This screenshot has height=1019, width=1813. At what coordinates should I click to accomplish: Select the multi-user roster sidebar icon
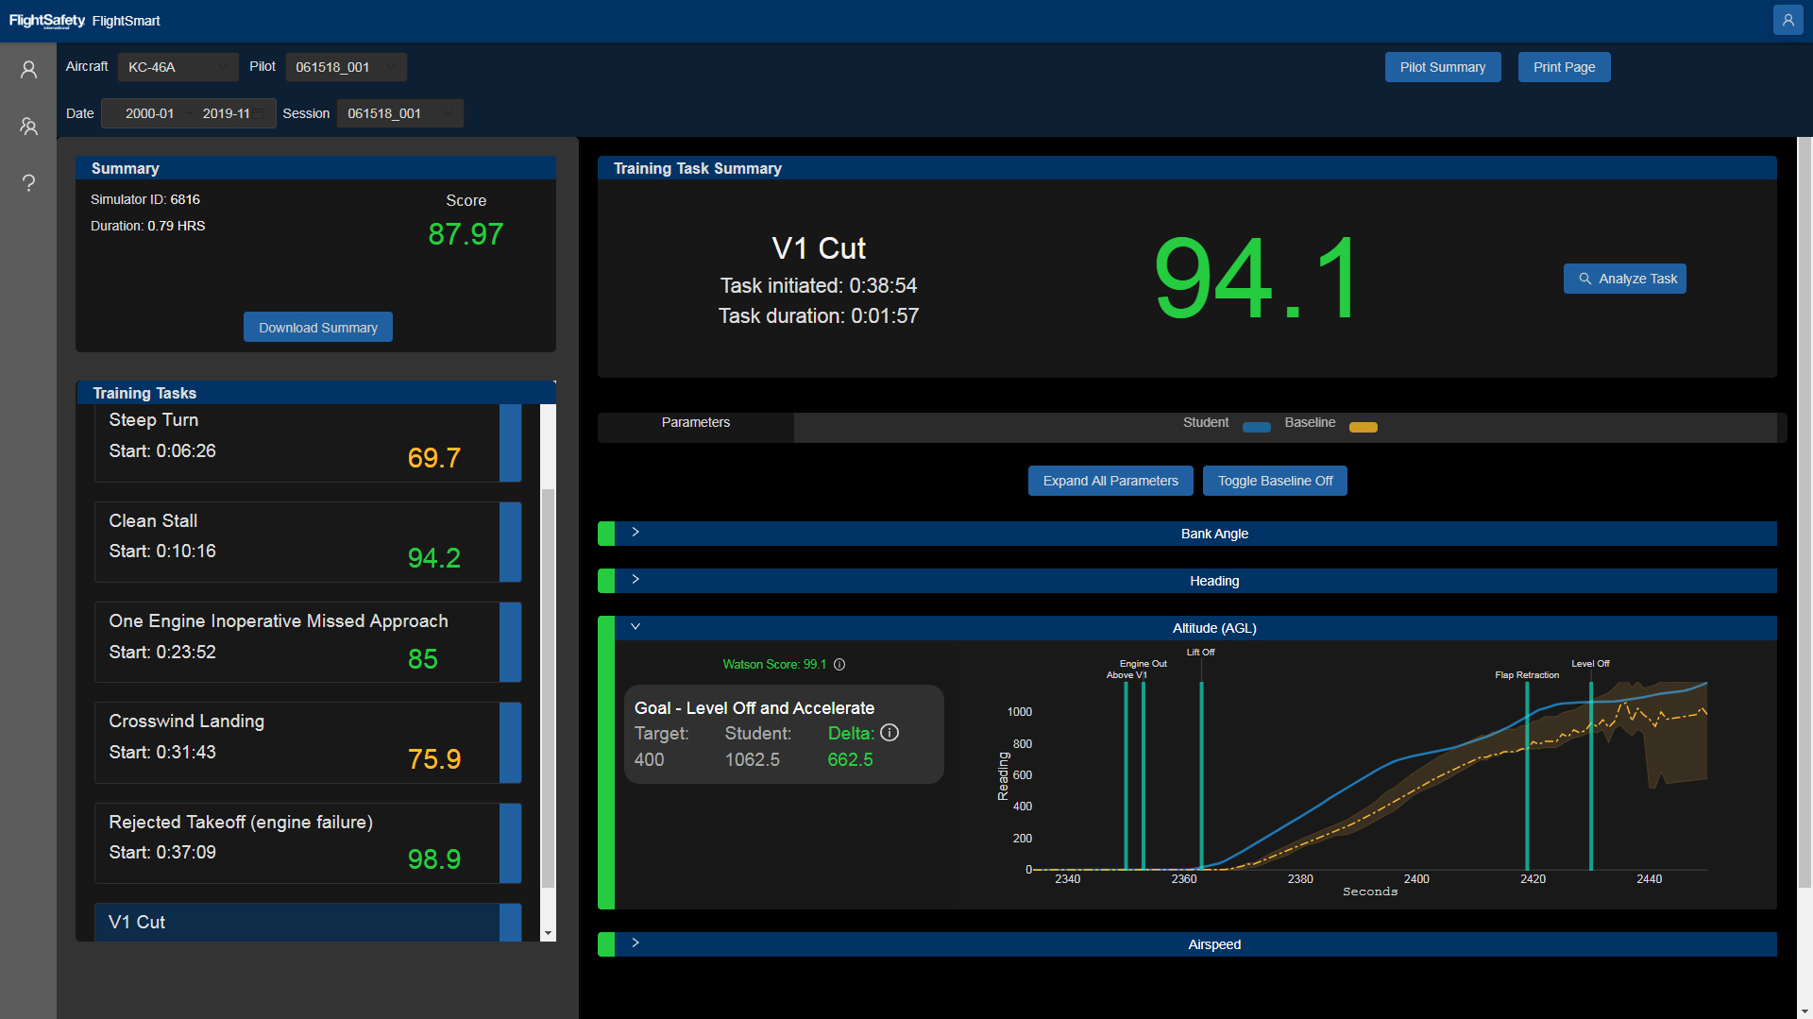coord(28,126)
